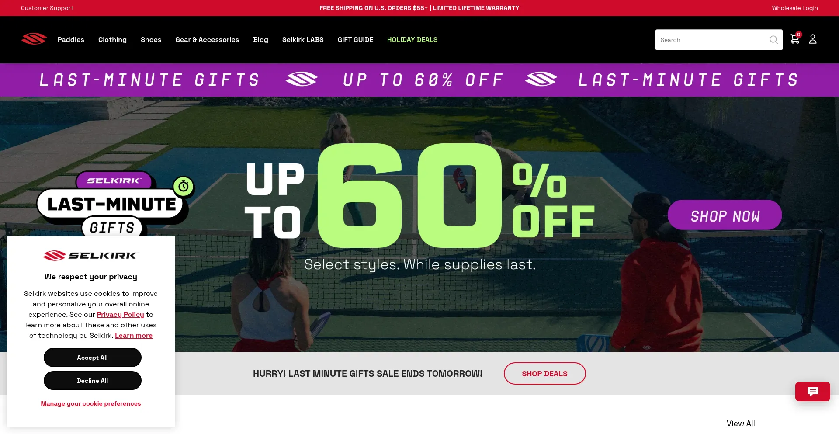Click the stopwatch icon on Last-Minute Gifts badge
Viewport: 839px width, 434px height.
pos(184,187)
